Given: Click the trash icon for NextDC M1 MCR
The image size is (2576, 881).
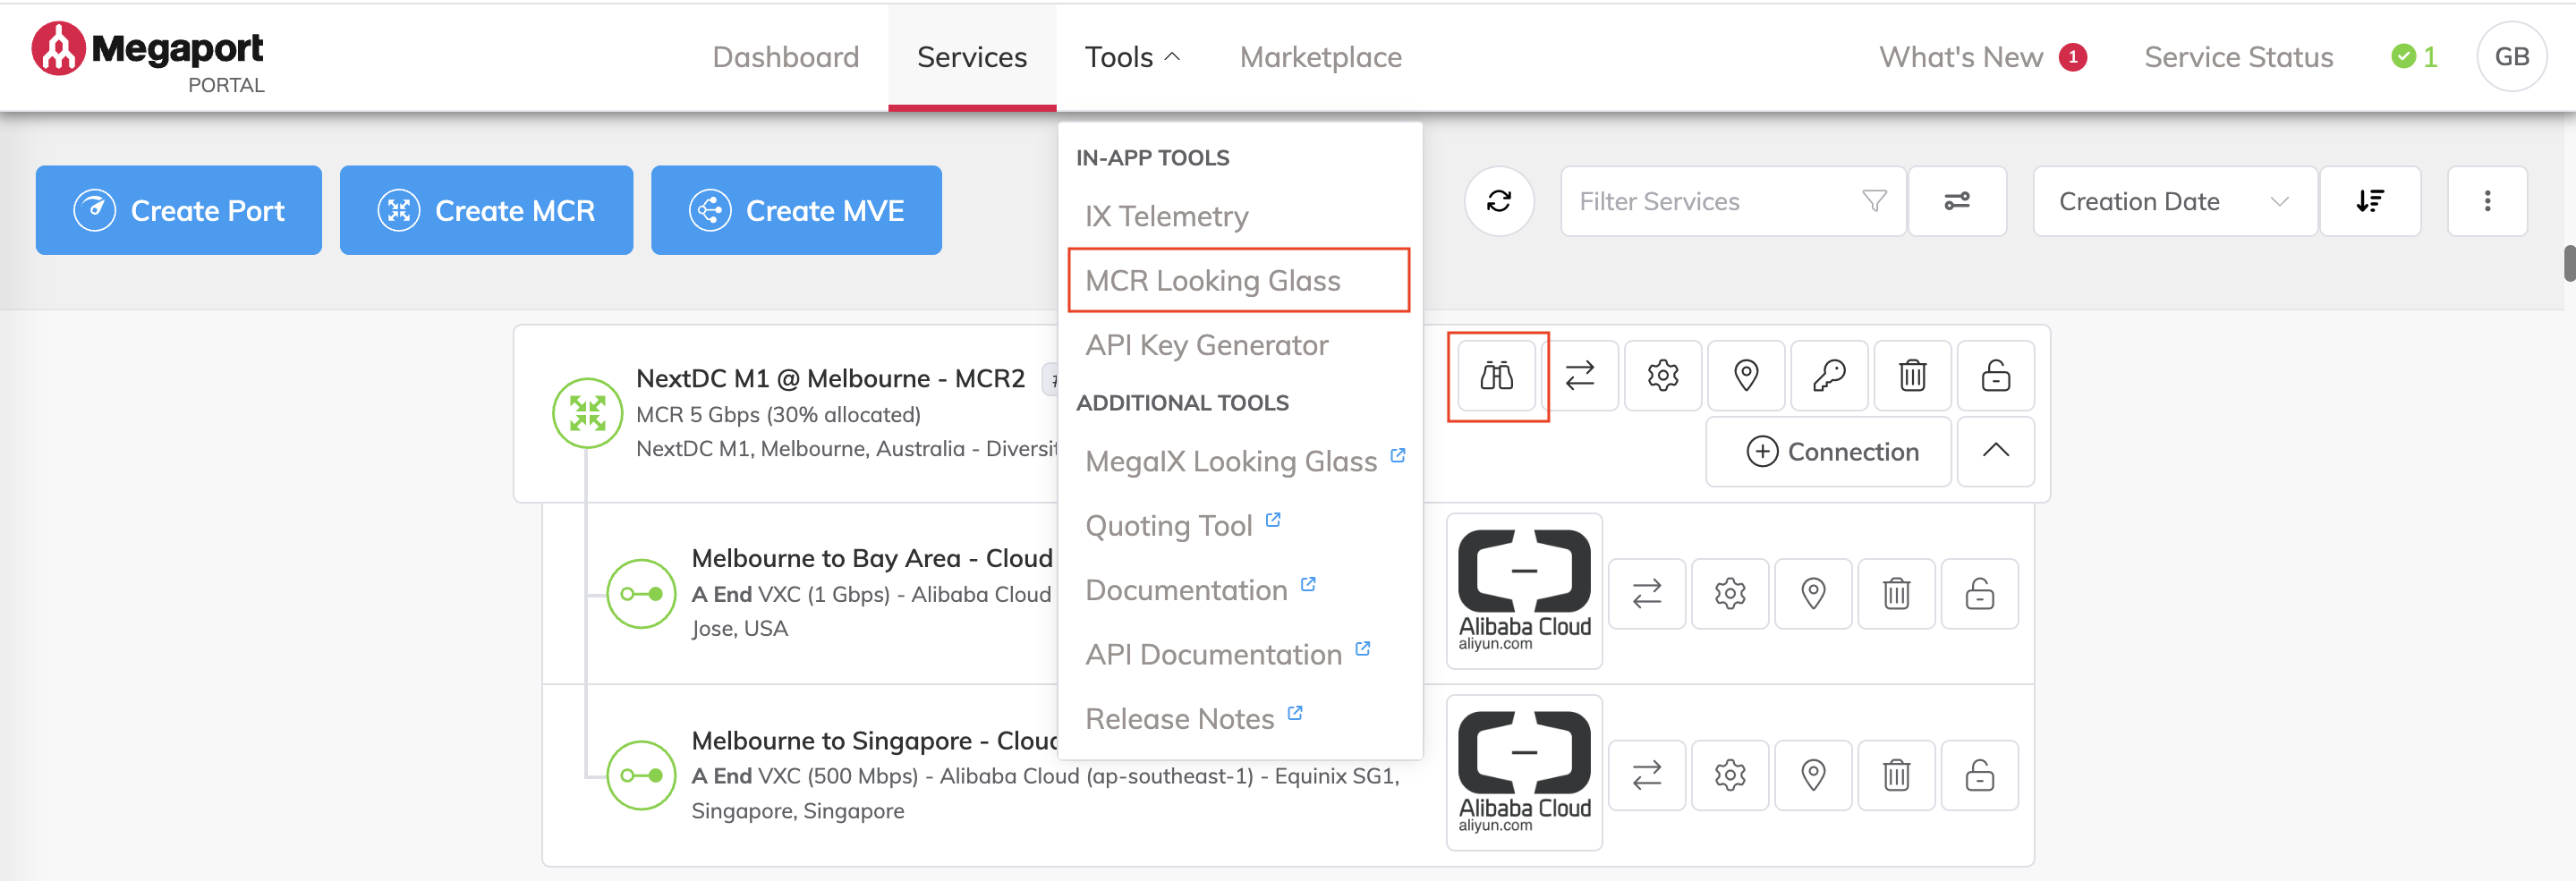Looking at the screenshot, I should [1911, 376].
